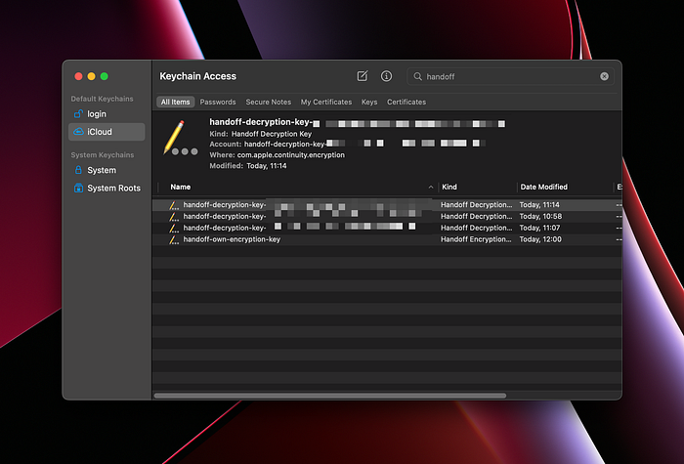This screenshot has height=464, width=684.
Task: Click the lock icon beside System
Action: point(78,170)
